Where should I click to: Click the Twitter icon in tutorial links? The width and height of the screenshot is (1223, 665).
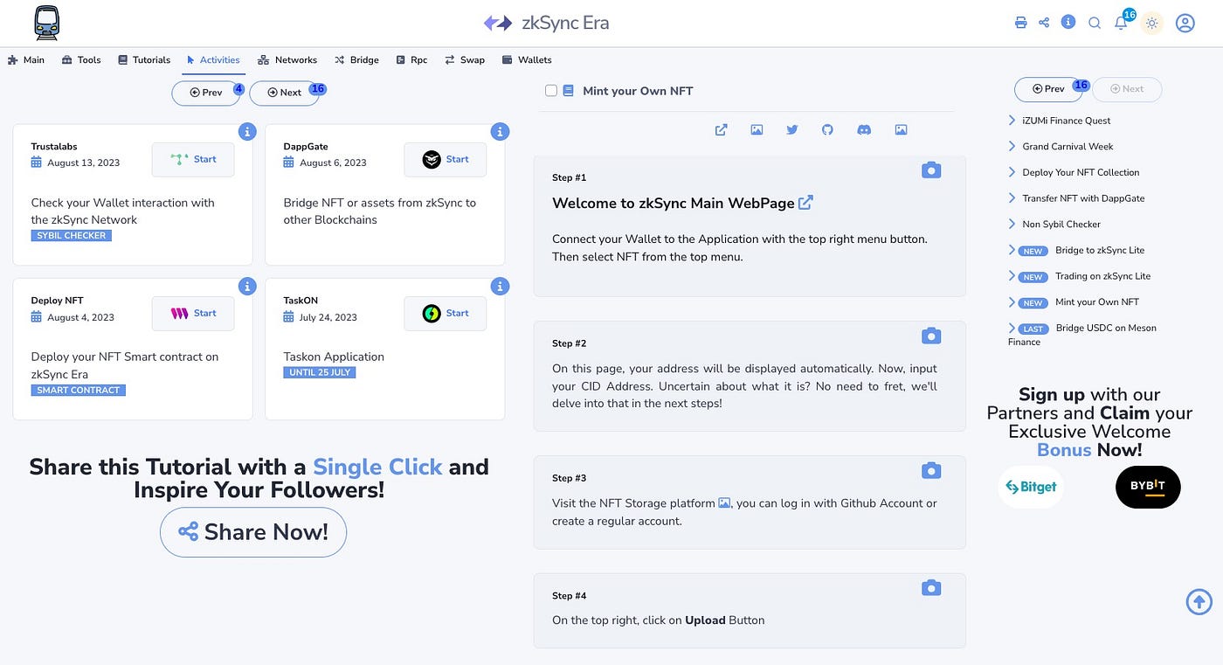(x=792, y=129)
